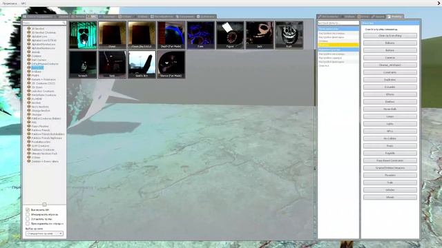This screenshot has height=248, width=442.
Task: Open the NPC menu in top bar
Action: tap(23, 3)
